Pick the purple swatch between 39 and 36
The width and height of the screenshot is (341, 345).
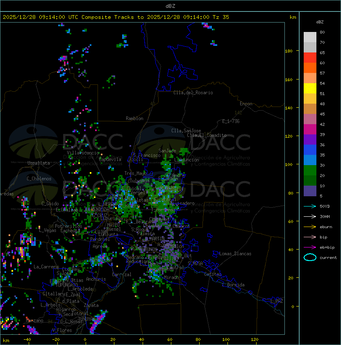click(x=310, y=139)
